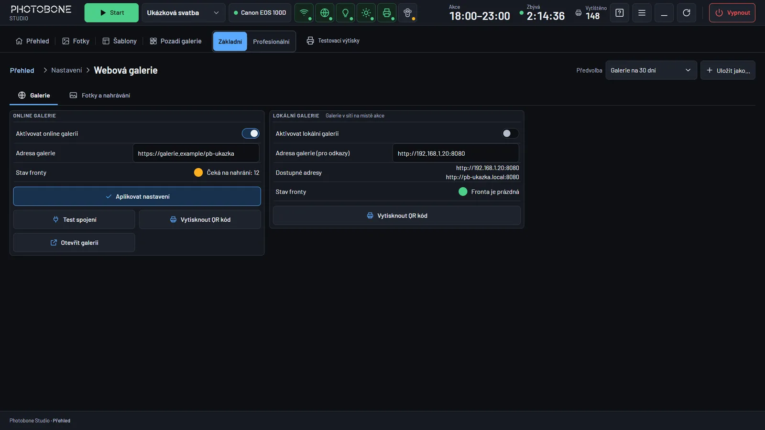
Task: Click Otevřít galerii button
Action: [74, 243]
